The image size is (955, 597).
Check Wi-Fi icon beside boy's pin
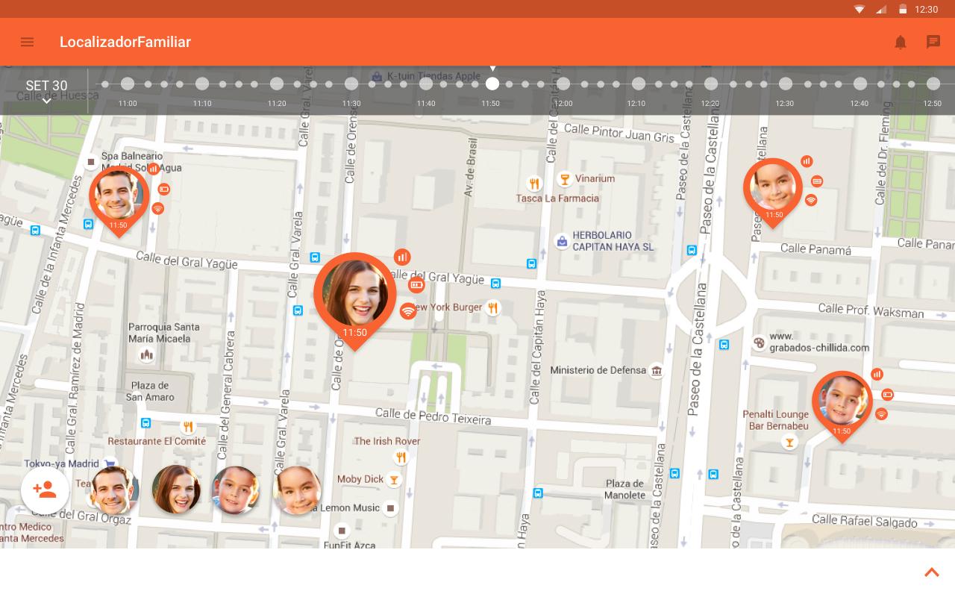click(881, 414)
